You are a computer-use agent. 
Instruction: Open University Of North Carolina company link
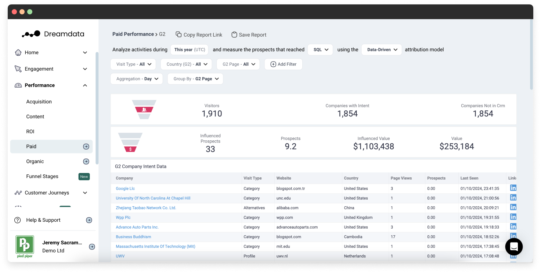coord(153,198)
